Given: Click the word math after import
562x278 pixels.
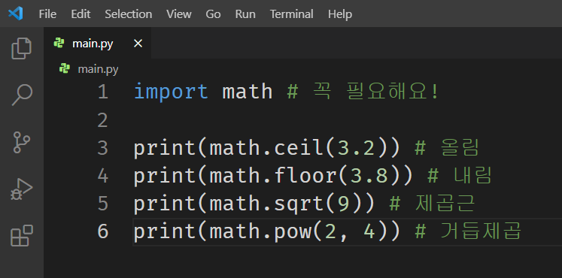Looking at the screenshot, I should tap(248, 92).
